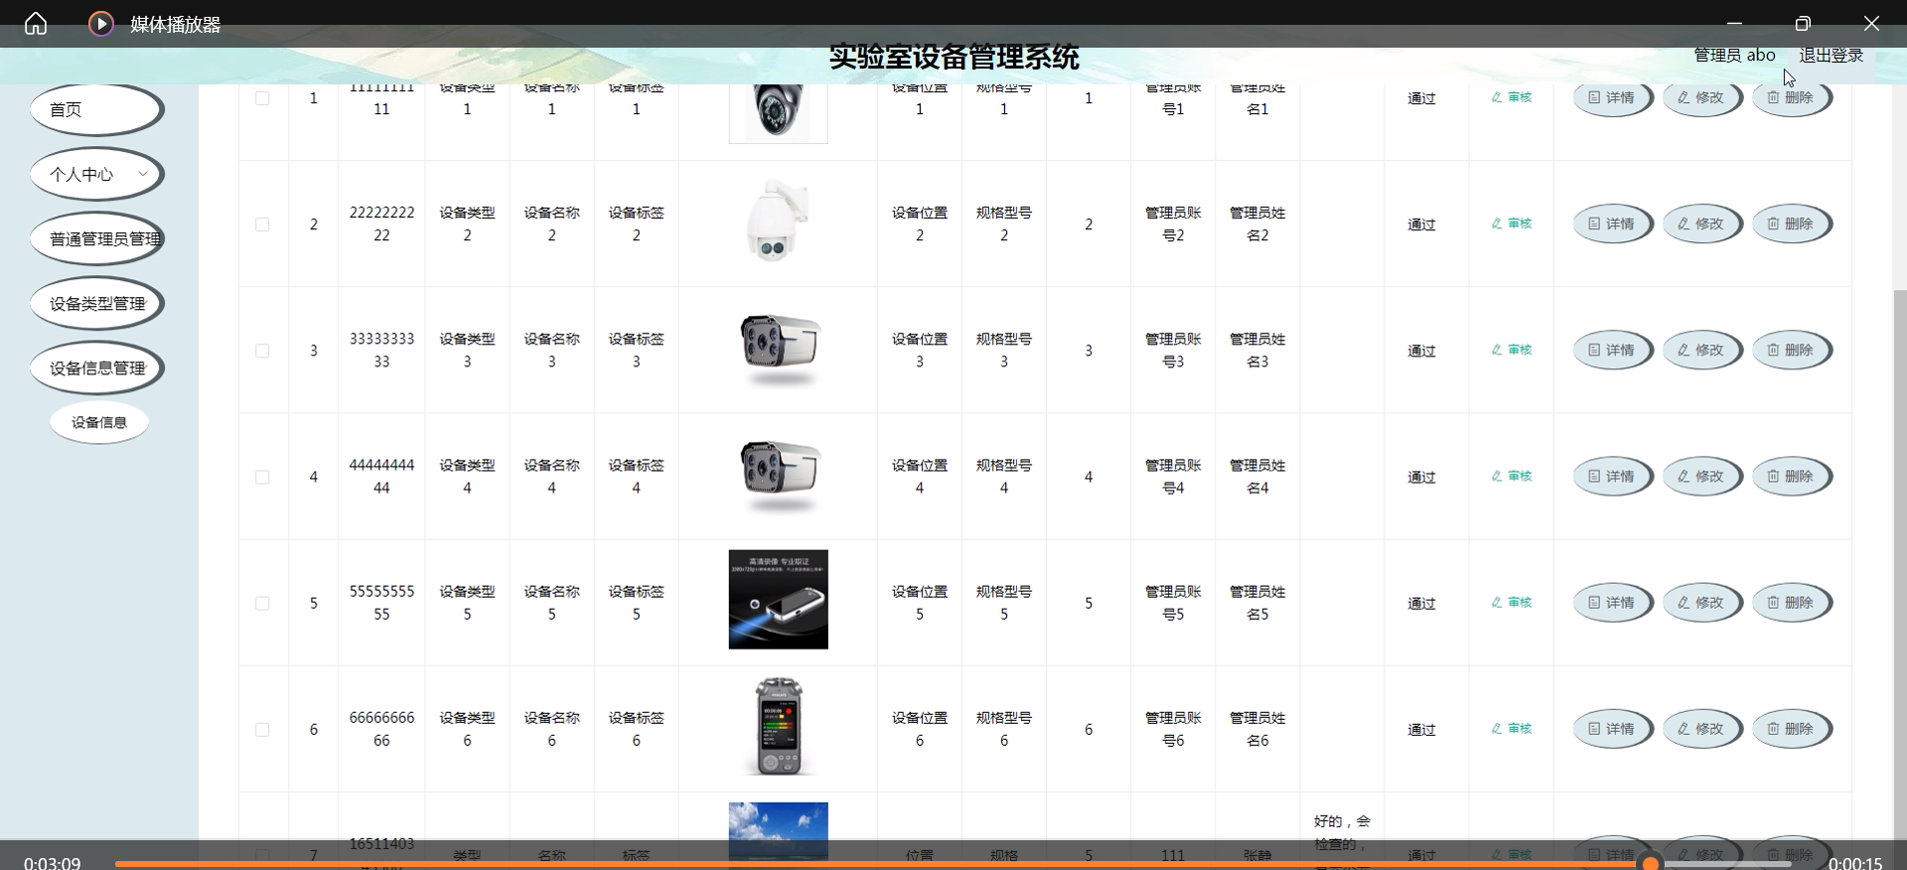This screenshot has width=1907, height=870.
Task: Click black recorder ad thumbnail in row 5
Action: tap(778, 600)
